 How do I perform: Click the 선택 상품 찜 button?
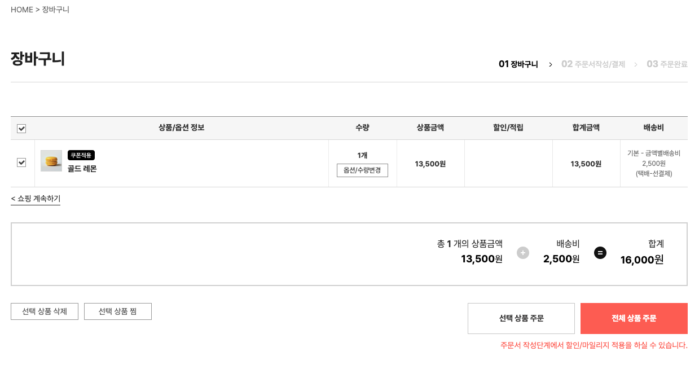click(117, 311)
